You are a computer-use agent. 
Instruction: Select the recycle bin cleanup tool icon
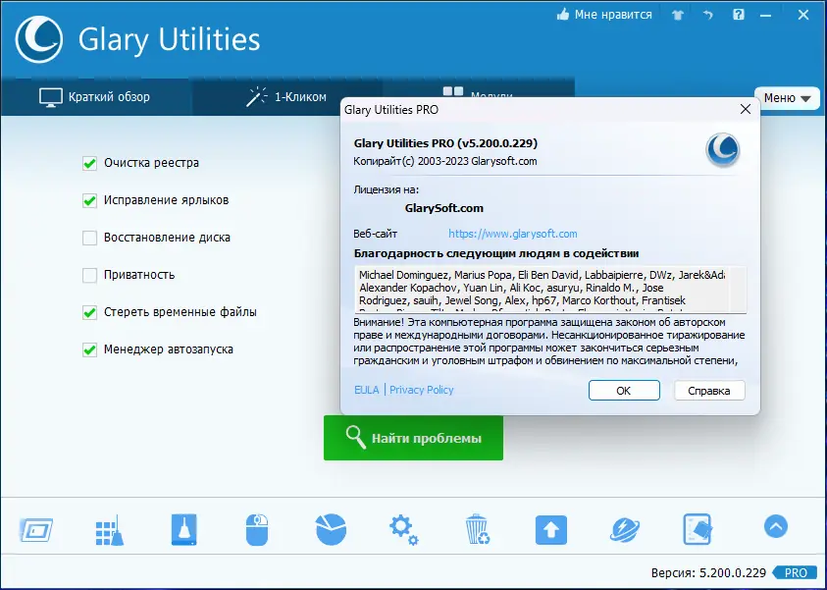[x=477, y=530]
